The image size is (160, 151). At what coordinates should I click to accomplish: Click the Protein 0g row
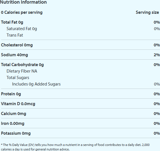[80, 94]
